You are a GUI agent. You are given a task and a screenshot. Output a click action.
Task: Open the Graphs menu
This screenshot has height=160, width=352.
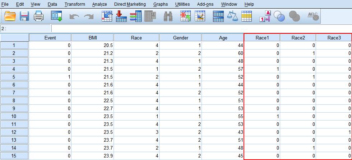coord(160,4)
